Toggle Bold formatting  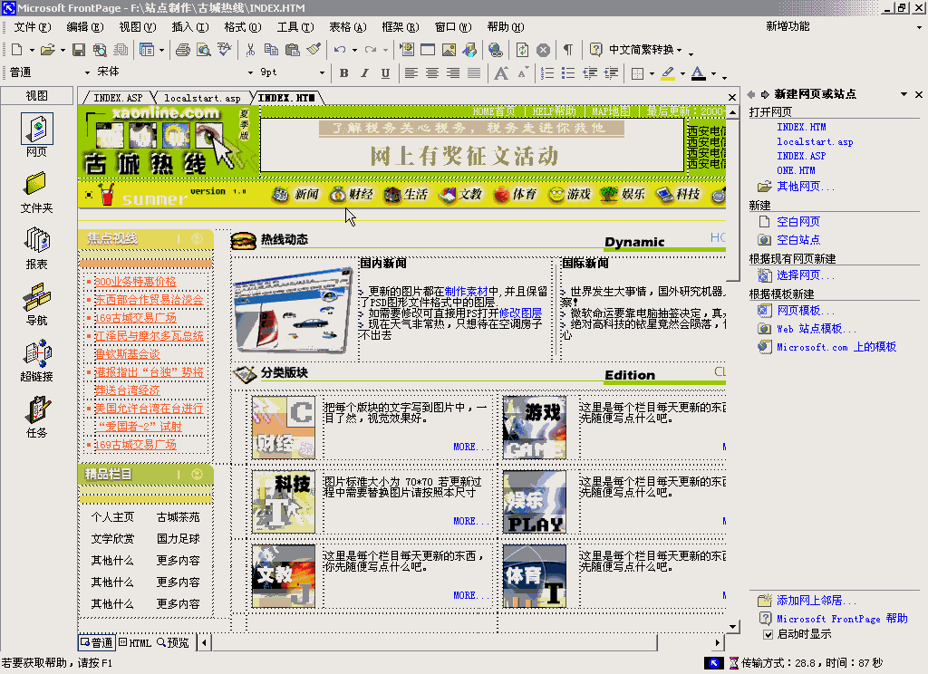pos(343,73)
